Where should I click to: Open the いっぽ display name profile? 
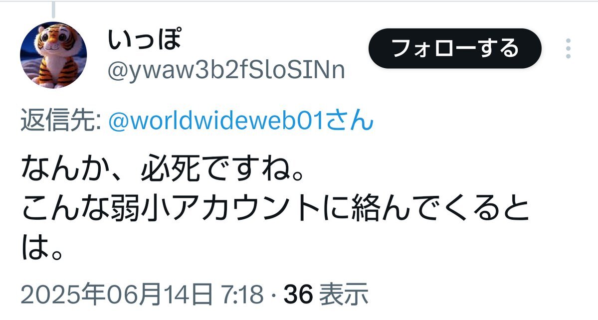[144, 38]
